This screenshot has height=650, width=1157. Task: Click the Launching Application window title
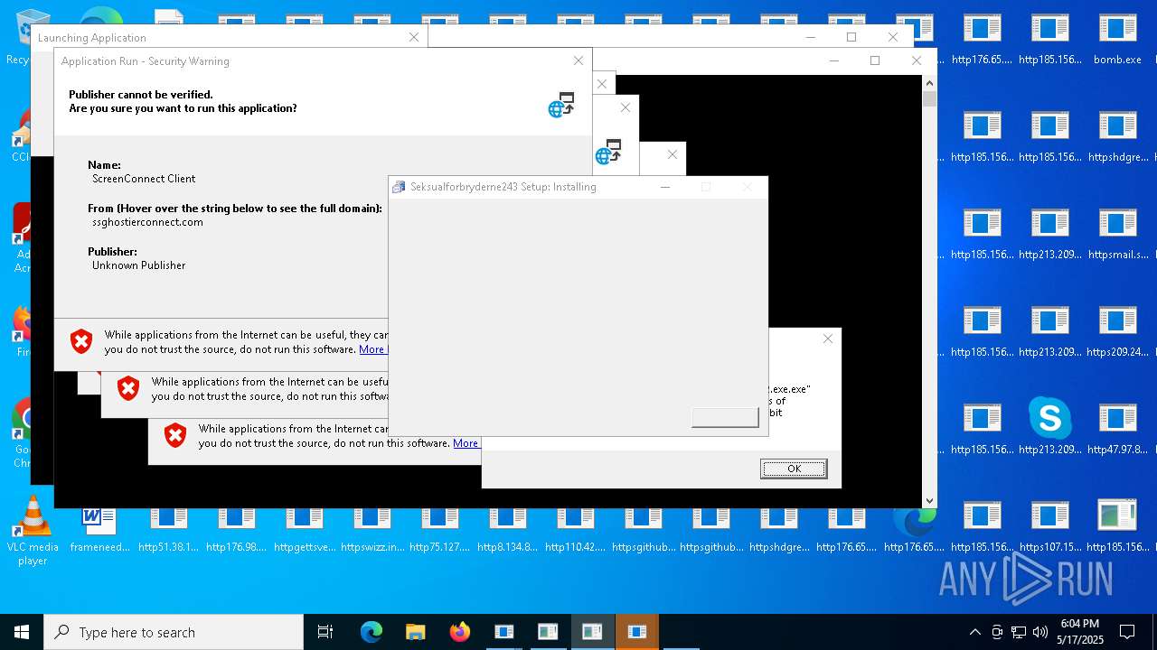(91, 38)
